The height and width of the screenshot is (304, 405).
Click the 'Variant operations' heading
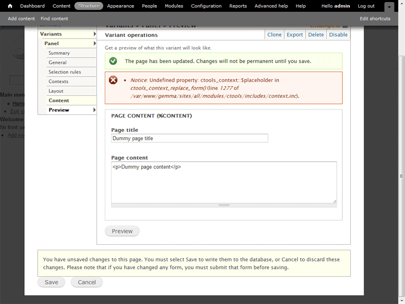click(x=131, y=35)
